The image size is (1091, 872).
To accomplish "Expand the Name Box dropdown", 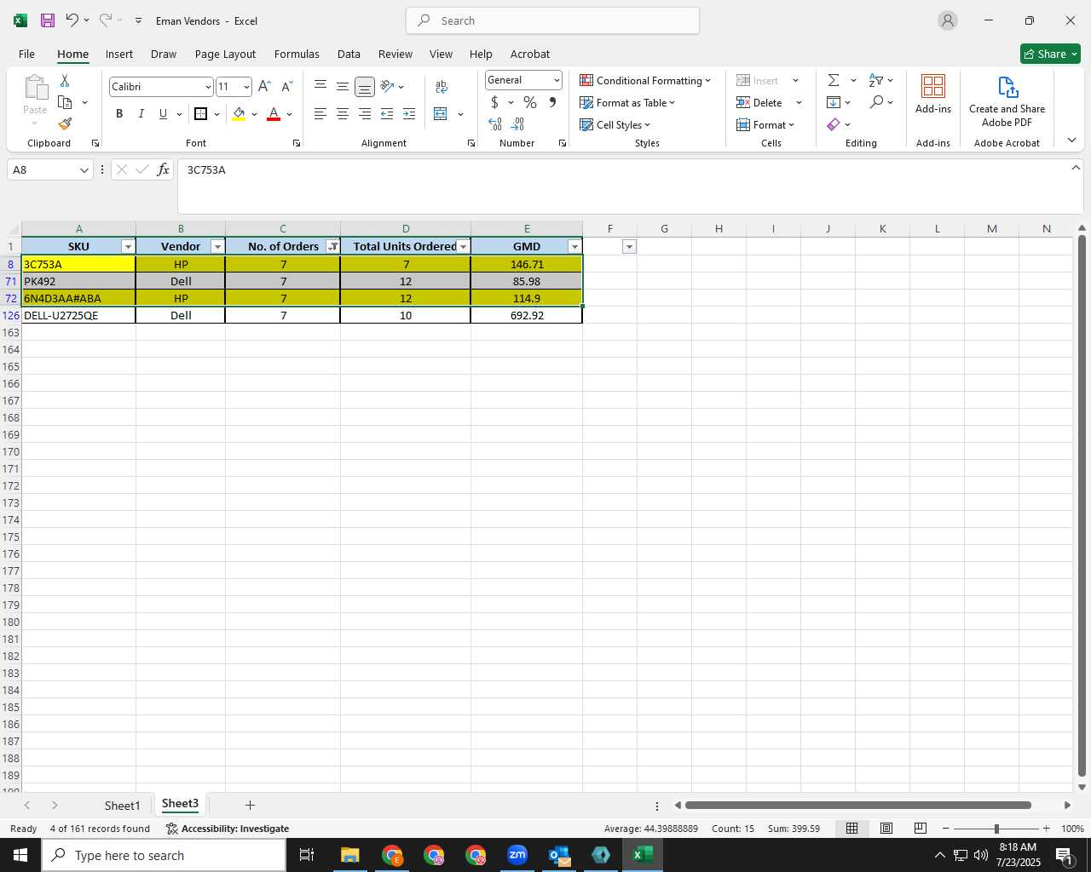I will (84, 169).
